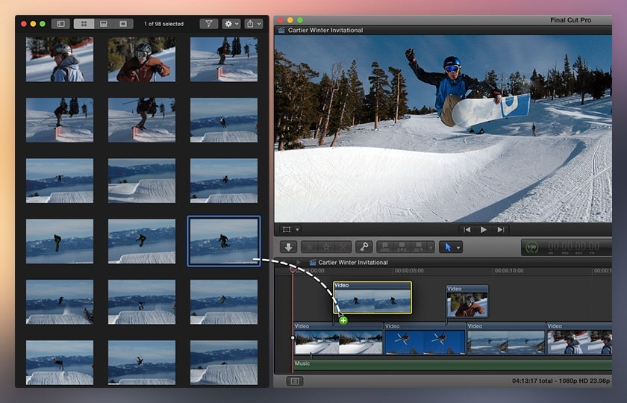Open the share dropdown

click(254, 24)
